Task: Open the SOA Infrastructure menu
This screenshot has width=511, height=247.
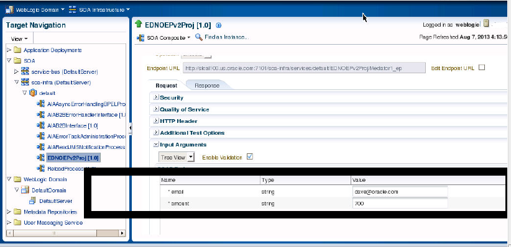Action: pyautogui.click(x=104, y=10)
